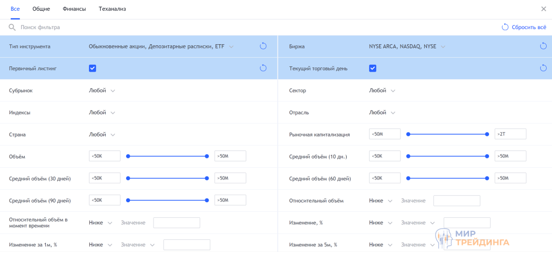Click the search magnifier icon
The height and width of the screenshot is (255, 552).
[12, 27]
